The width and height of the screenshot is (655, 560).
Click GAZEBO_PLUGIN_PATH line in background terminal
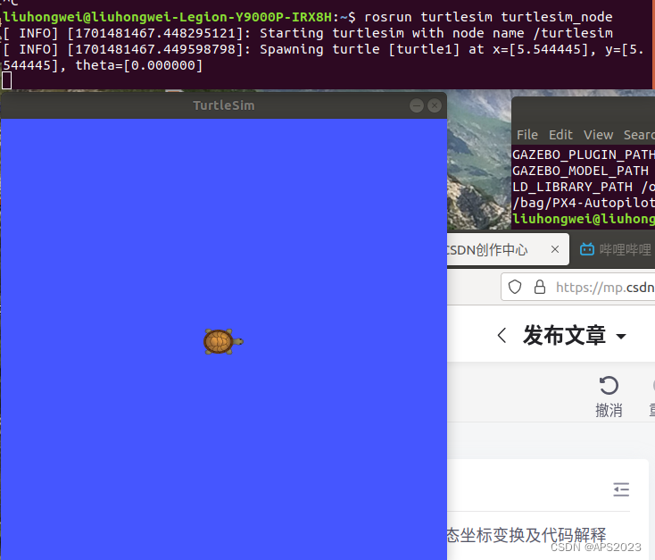(584, 155)
